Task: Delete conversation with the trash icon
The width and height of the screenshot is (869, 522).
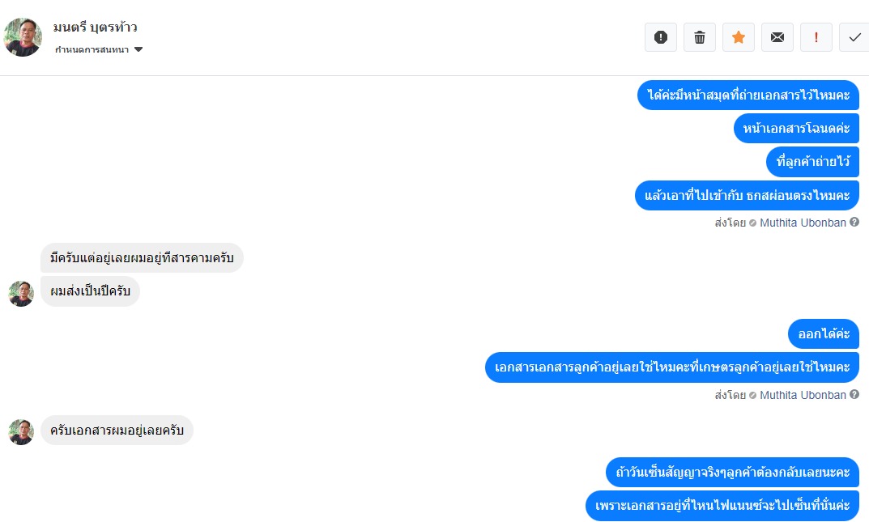Action: point(700,37)
